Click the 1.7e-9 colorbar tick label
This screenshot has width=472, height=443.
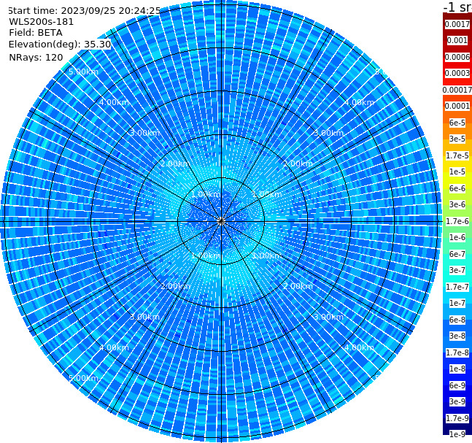point(457,418)
